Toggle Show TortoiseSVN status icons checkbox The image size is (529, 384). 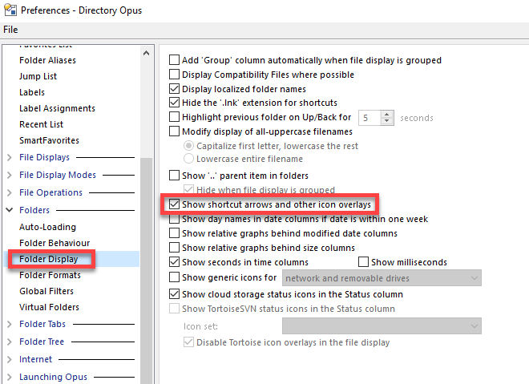coord(174,309)
